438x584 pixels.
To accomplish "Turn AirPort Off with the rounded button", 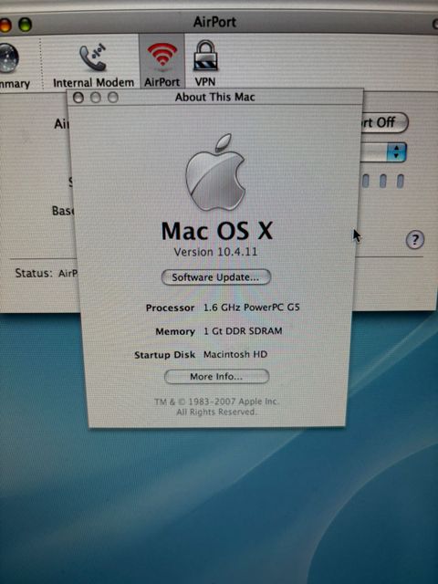I will pyautogui.click(x=384, y=122).
